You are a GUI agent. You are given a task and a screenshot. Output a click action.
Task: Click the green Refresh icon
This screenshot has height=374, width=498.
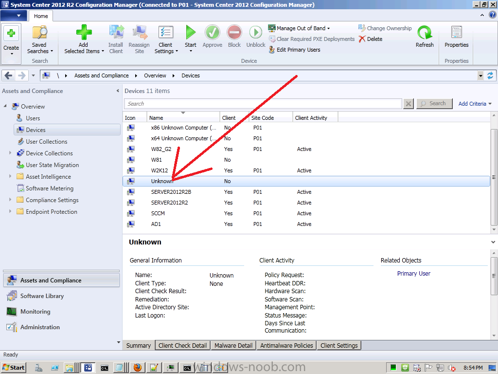coord(425,33)
